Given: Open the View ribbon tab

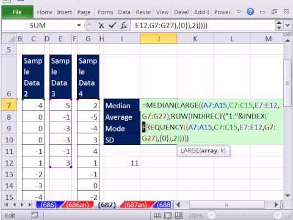Looking at the screenshot, I should 162,12.
